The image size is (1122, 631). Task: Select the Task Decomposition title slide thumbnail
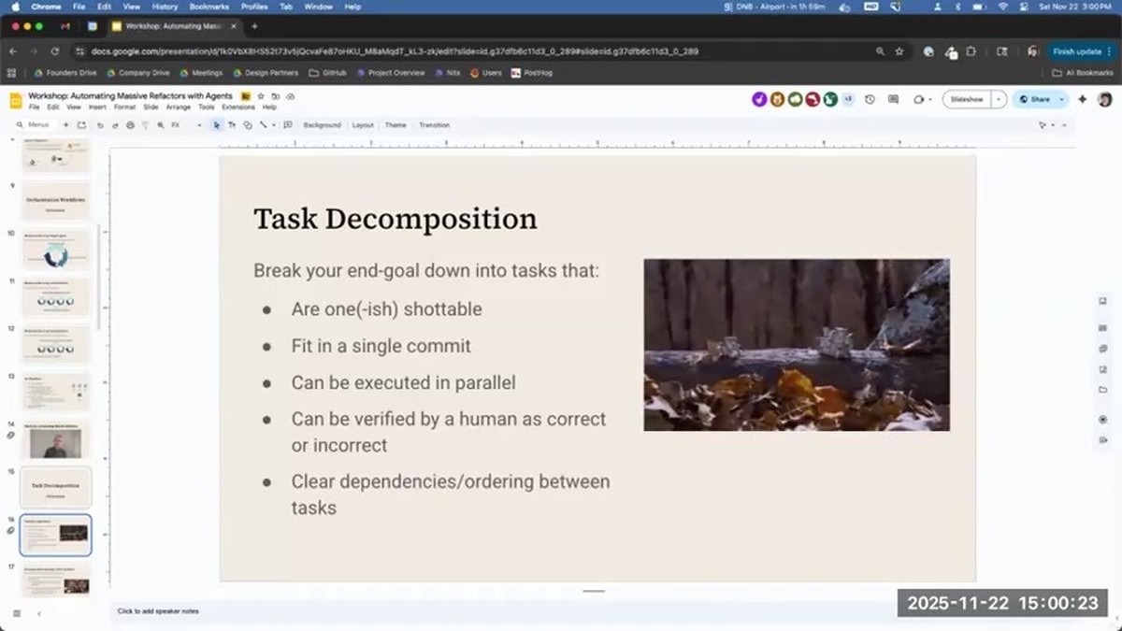(55, 487)
